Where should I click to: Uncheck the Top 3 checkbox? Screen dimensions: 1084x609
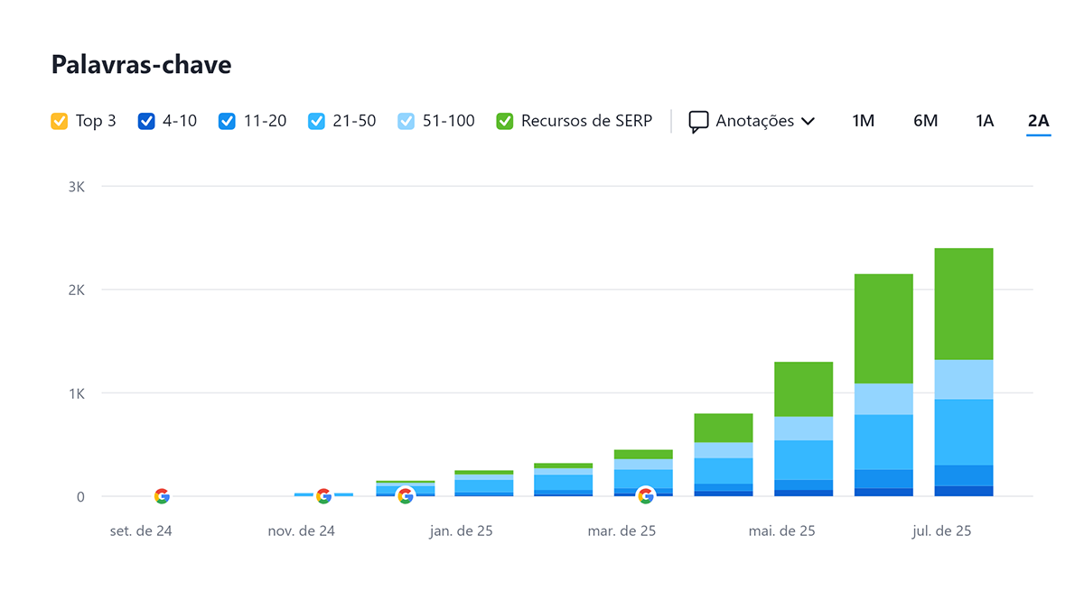click(x=60, y=121)
